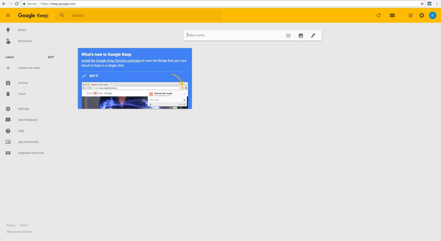Screen dimensions: 441x241
Task: Open the Reminders section
Action: (x=25, y=41)
